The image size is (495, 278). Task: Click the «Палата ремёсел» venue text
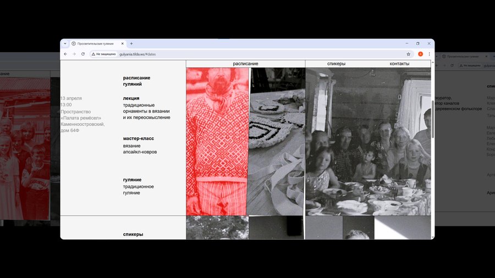[81, 118]
